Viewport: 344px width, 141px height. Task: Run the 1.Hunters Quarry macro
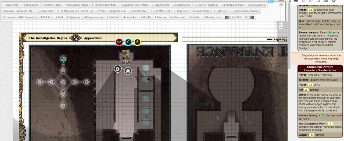[x=52, y=5]
